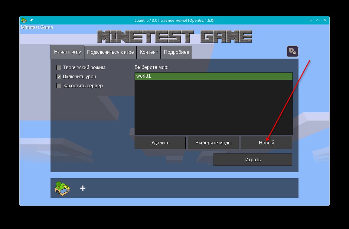This screenshot has width=349, height=229.
Task: Open the Подключиться к игре tab
Action: click(x=110, y=52)
